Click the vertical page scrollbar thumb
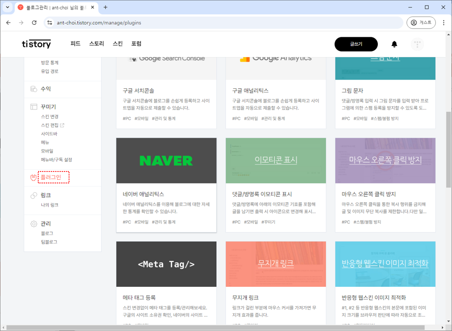Screen dimensions: 452x331 click(448, 150)
